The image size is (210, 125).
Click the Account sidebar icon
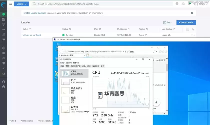click(x=3, y=82)
